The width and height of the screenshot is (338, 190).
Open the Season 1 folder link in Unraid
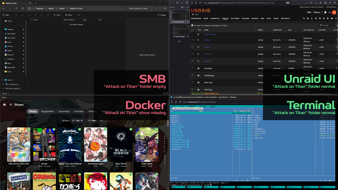pos(208,40)
